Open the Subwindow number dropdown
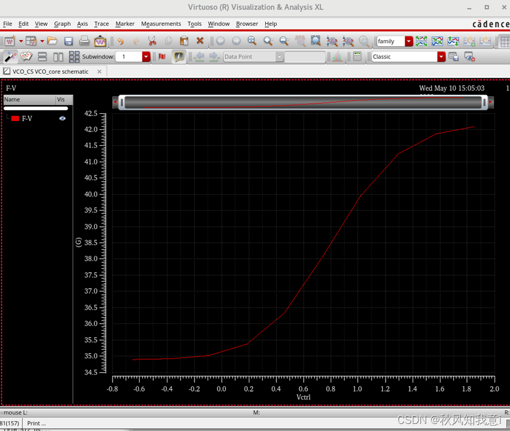The width and height of the screenshot is (510, 431). 146,57
